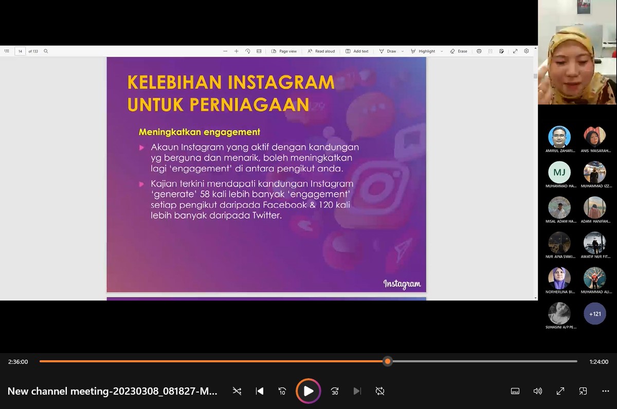Click the PDF search magnifier icon

click(x=46, y=51)
